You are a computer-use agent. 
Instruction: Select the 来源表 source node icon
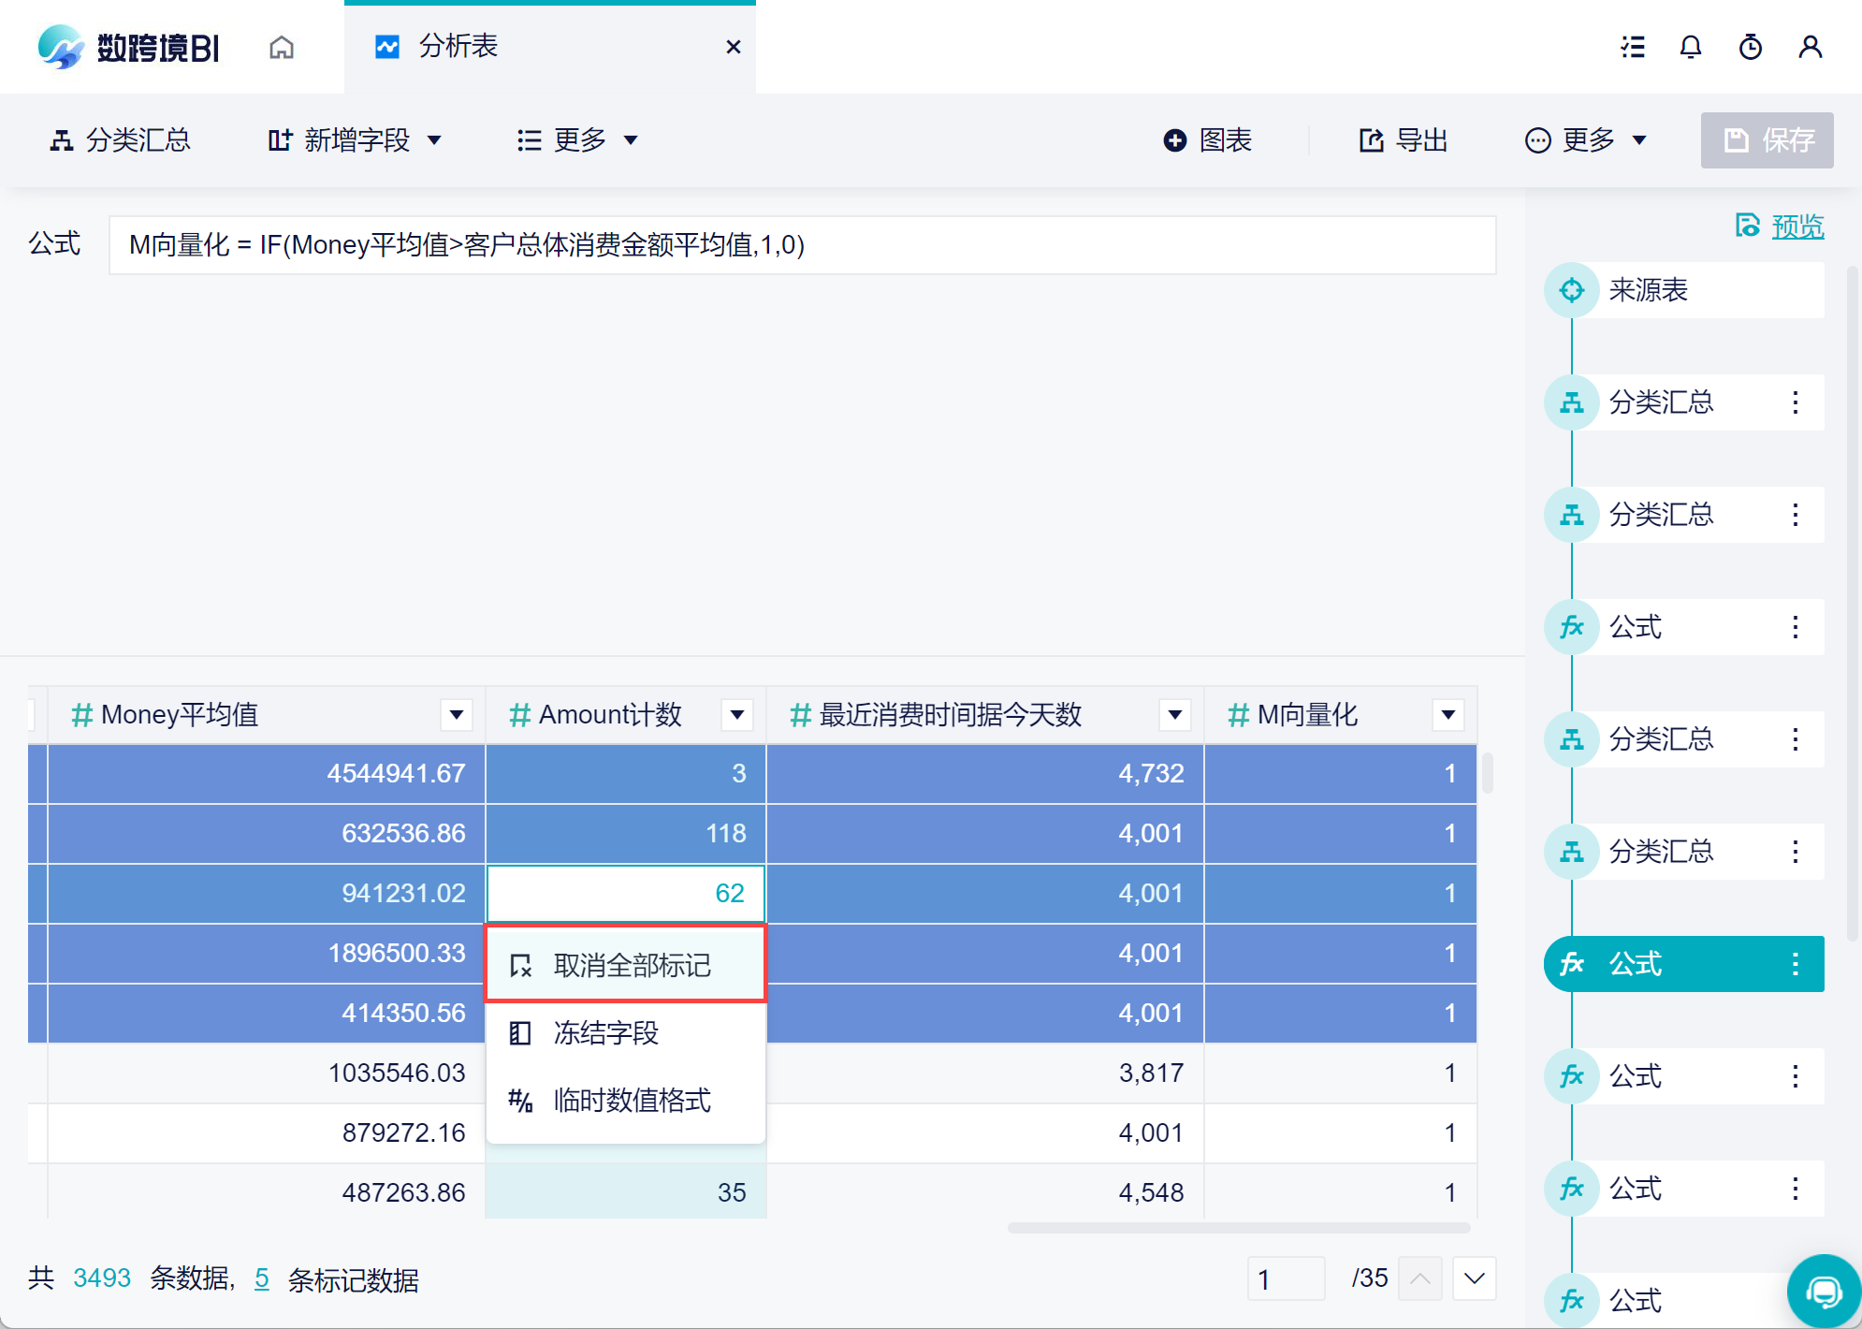[x=1572, y=290]
